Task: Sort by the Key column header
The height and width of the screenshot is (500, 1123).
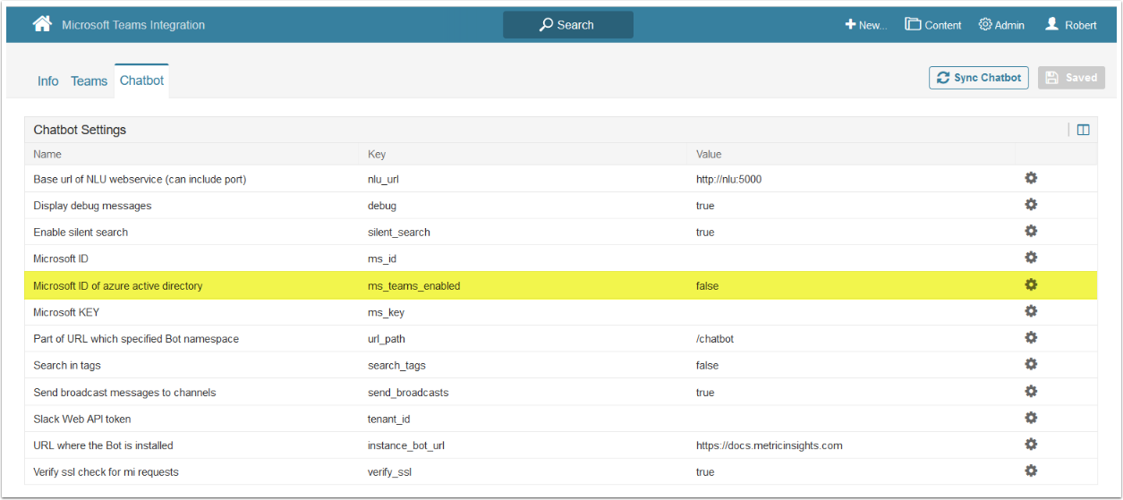Action: [377, 155]
